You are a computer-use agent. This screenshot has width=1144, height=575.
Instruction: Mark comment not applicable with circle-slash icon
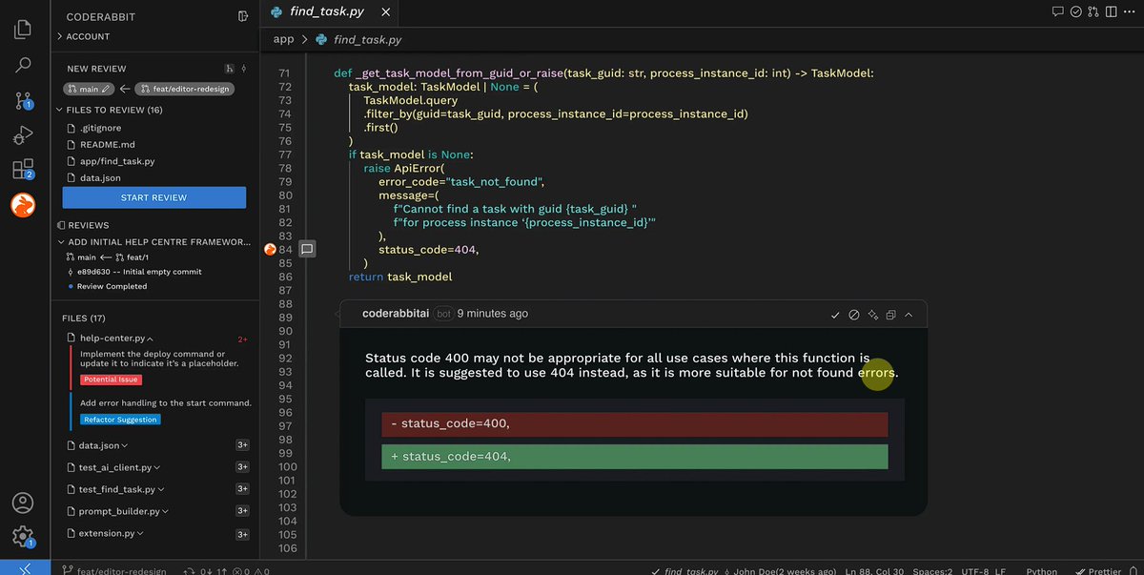pos(853,314)
